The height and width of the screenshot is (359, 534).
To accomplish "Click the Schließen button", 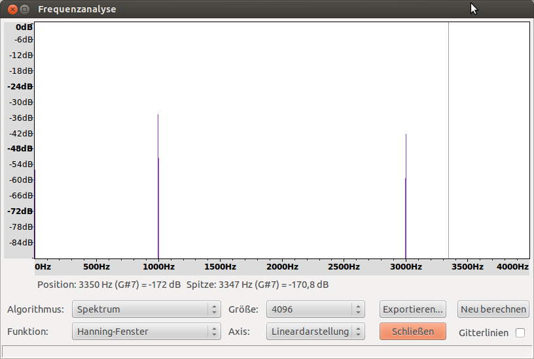I will 413,332.
